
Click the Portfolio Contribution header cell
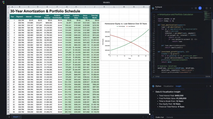coord(57,17)
